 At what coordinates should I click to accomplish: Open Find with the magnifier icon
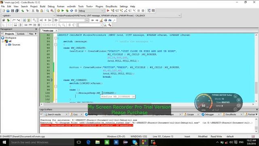(x=48, y=11)
